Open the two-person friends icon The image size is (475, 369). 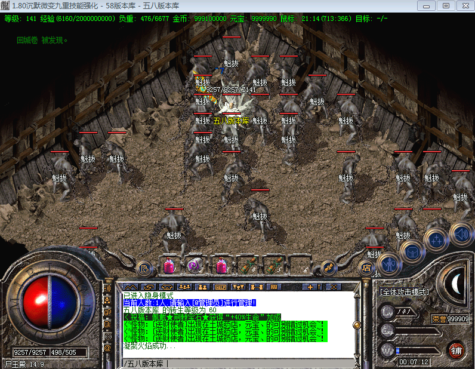(202, 287)
